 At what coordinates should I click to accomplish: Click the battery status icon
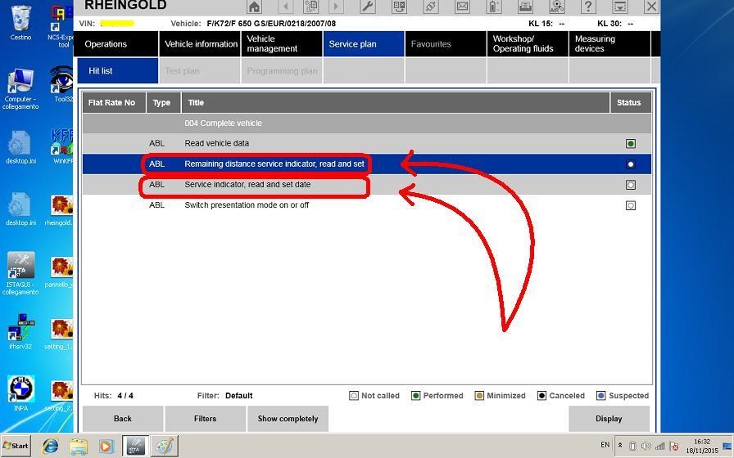pyautogui.click(x=494, y=7)
